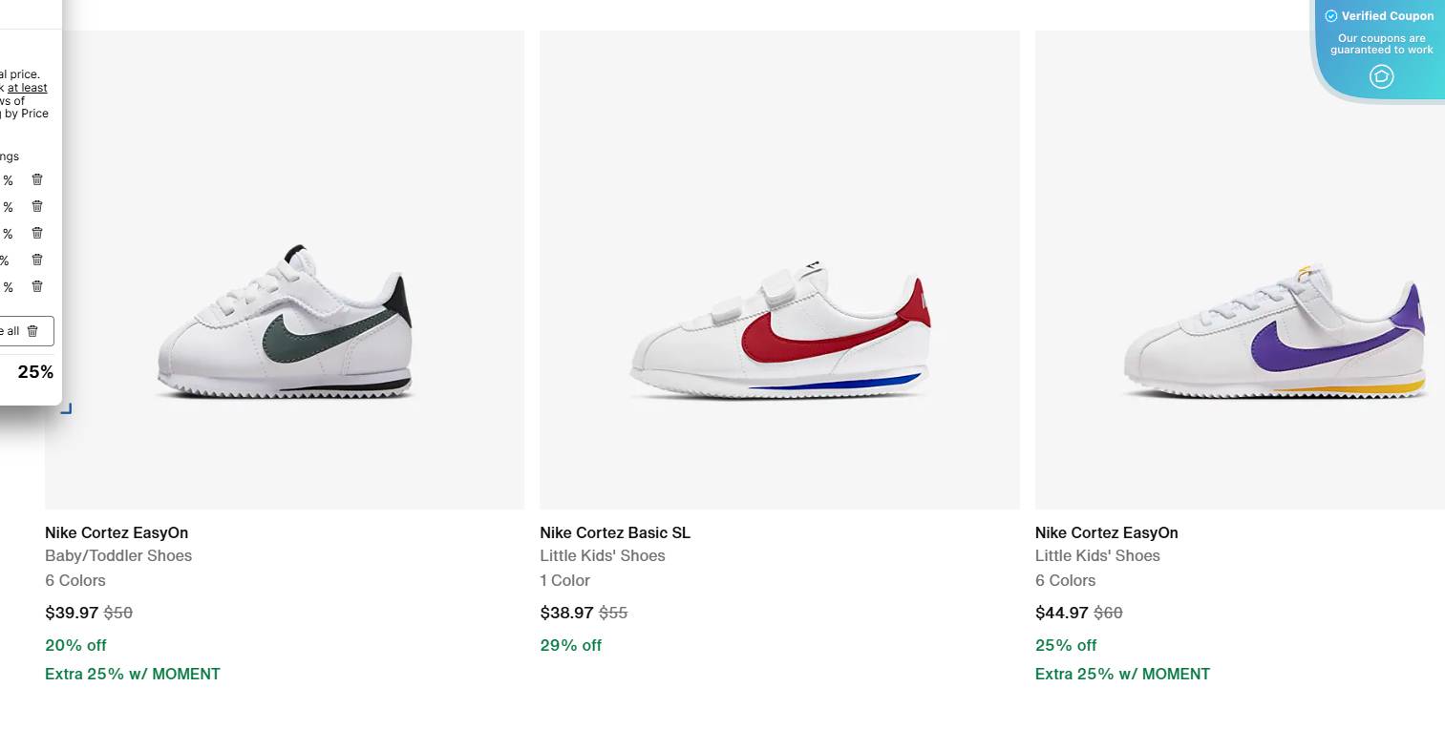Click the bold 25% label in the side panel
This screenshot has width=1445, height=729.
(34, 371)
